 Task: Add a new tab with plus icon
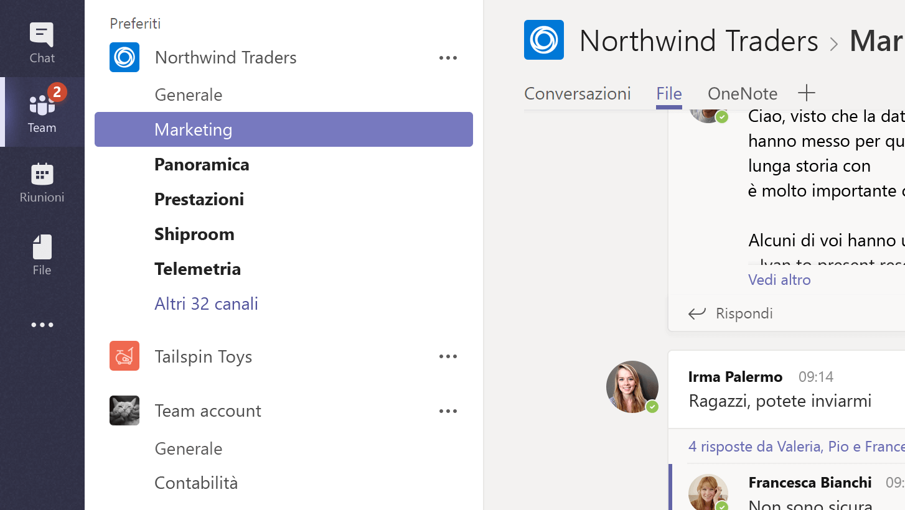coord(806,93)
